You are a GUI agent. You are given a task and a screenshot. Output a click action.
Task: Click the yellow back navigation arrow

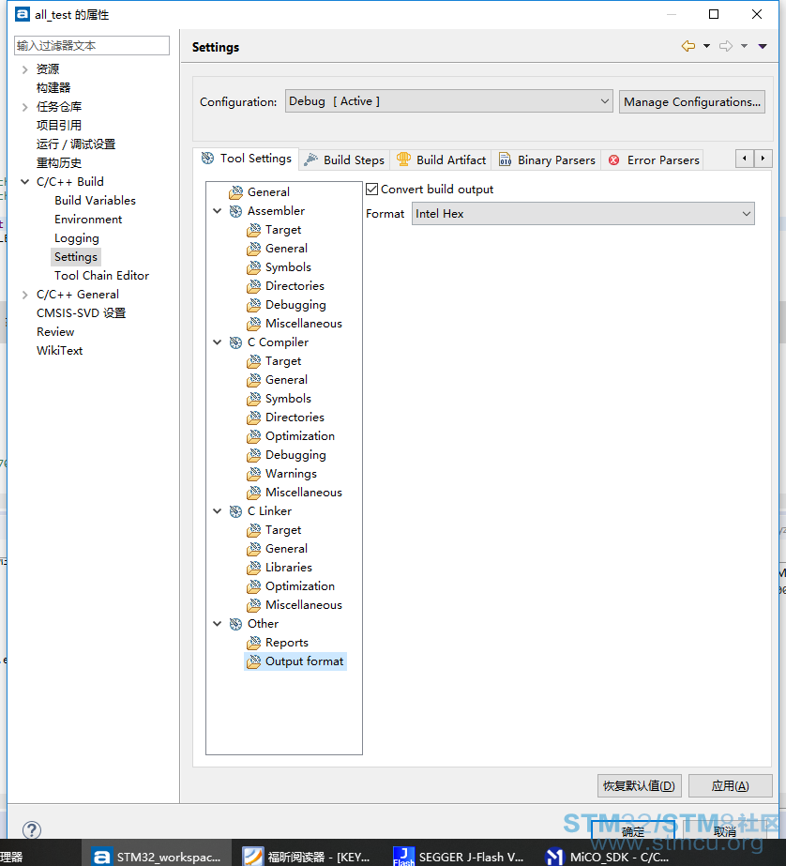(x=688, y=46)
